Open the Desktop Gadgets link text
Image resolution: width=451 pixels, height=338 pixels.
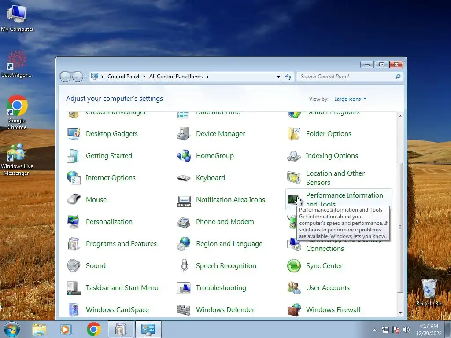click(111, 134)
